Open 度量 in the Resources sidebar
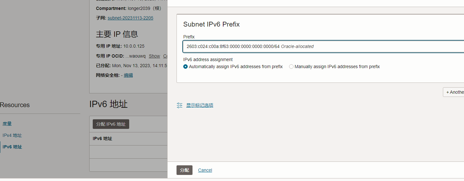 pyautogui.click(x=7, y=124)
